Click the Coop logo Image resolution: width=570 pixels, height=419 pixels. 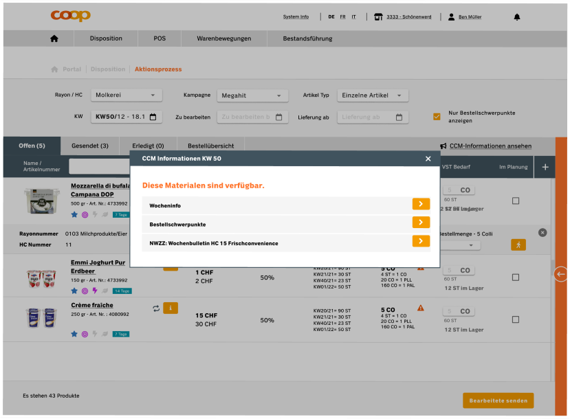[71, 16]
